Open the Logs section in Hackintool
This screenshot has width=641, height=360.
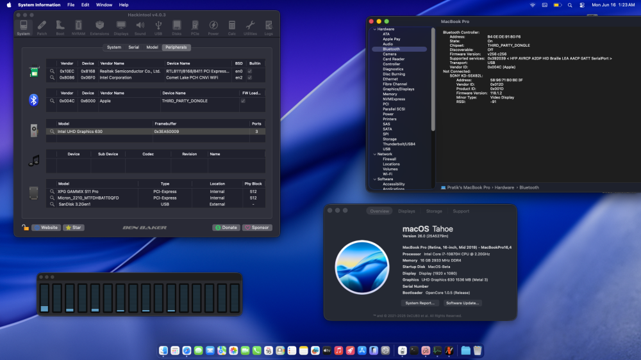[x=269, y=27]
